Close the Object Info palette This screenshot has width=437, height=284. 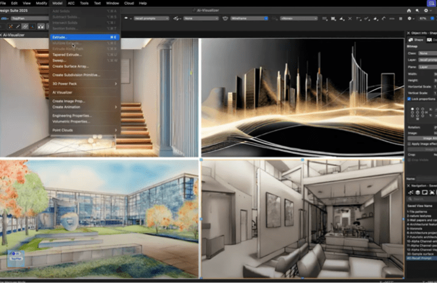408,32
